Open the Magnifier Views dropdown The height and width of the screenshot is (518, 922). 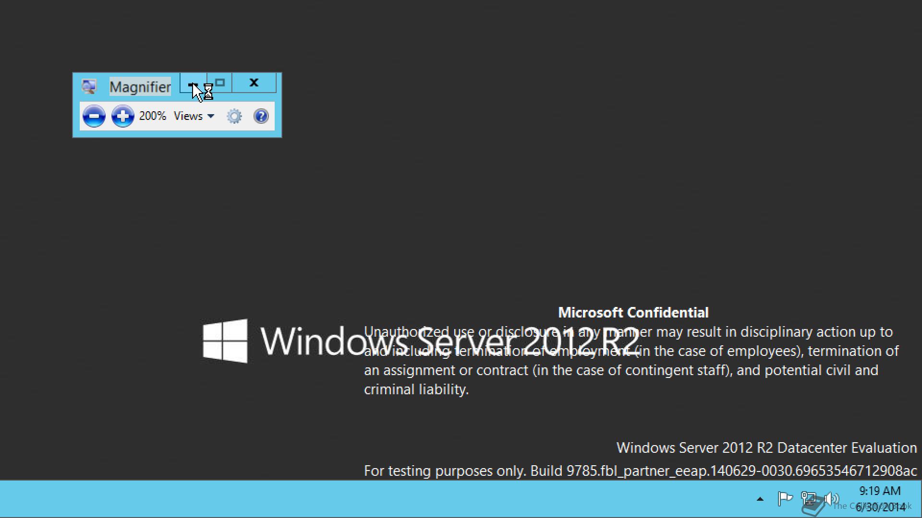pos(194,116)
